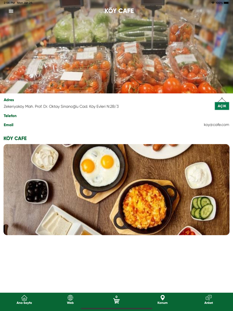
Task: Tap the Wi-Fi status icon
Action: click(x=213, y=3)
